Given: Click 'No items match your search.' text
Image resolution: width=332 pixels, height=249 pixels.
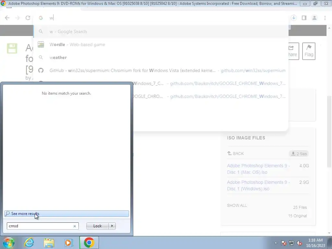Looking at the screenshot, I should point(66,93).
